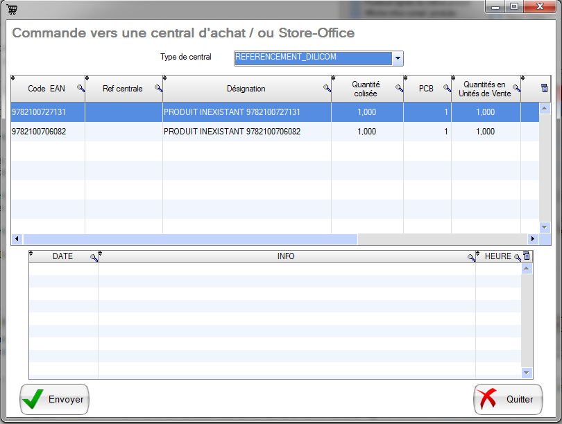Image resolution: width=562 pixels, height=424 pixels.
Task: Click the search icon in Ref centrale header
Action: click(x=158, y=89)
